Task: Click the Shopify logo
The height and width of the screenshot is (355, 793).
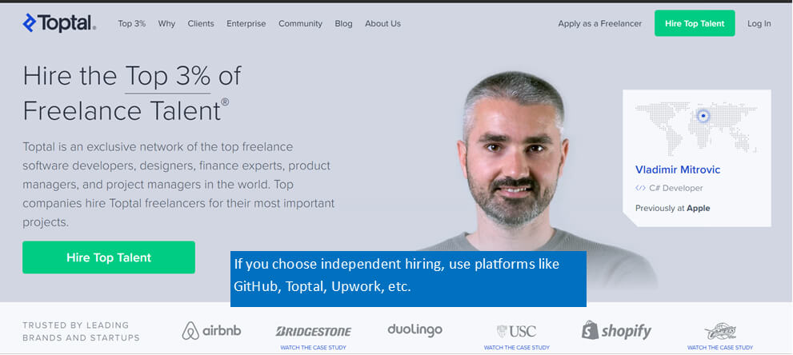Action: pyautogui.click(x=616, y=330)
